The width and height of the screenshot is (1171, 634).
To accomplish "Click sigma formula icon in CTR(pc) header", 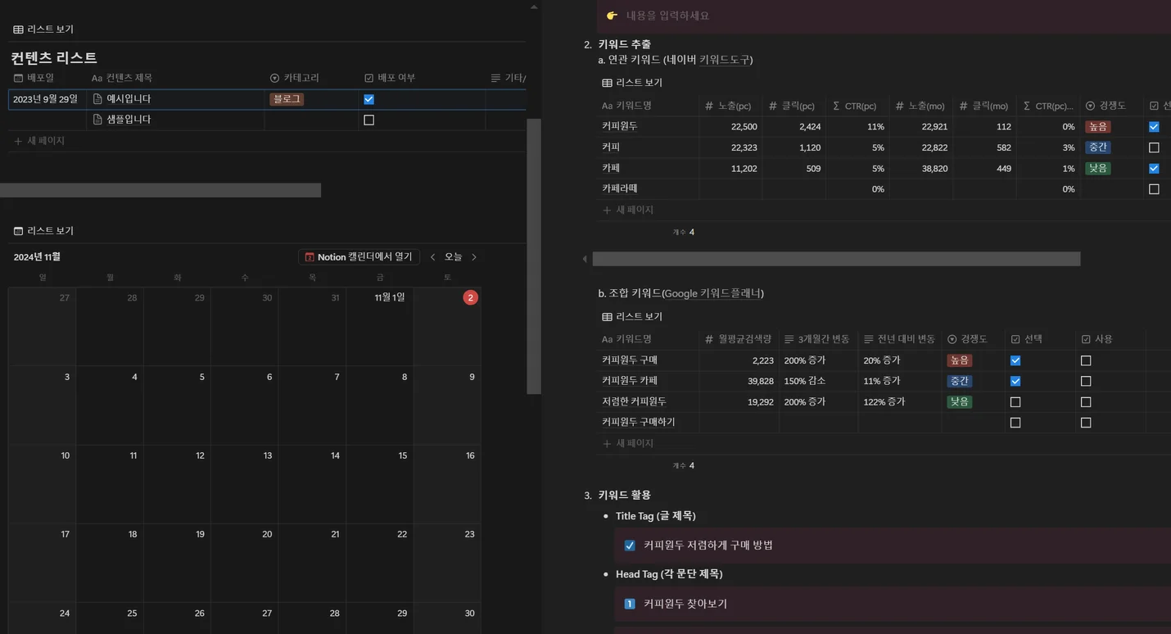I will 836,106.
